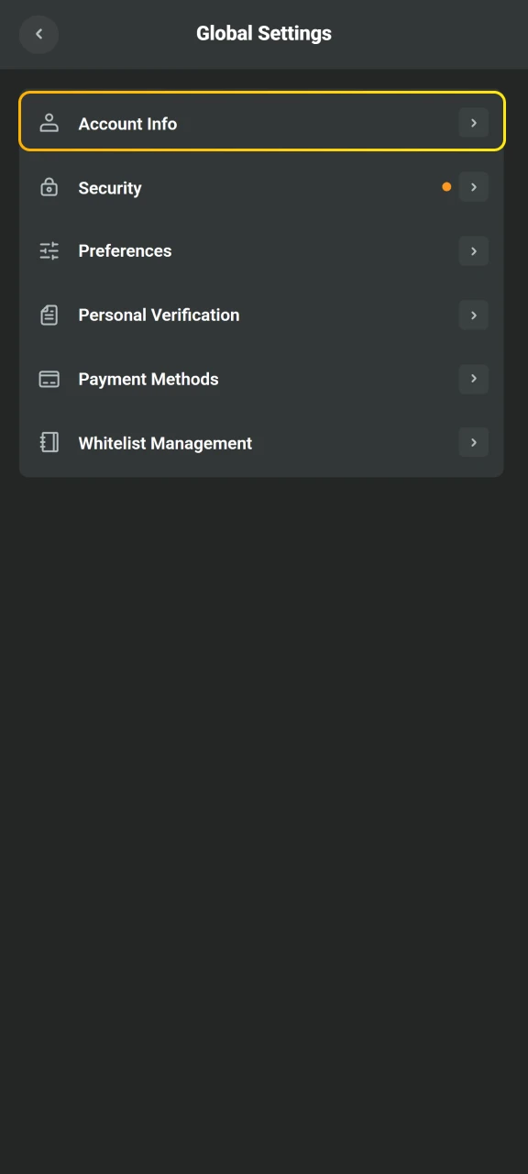Click the Whitelist Management list icon
Image resolution: width=528 pixels, height=1174 pixels.
pos(49,442)
